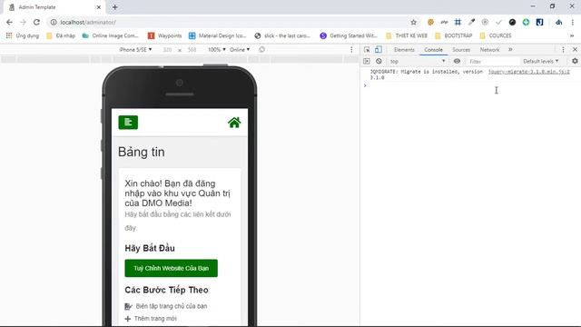The width and height of the screenshot is (581, 327).
Task: Switch to the Console tab
Action: coord(434,49)
